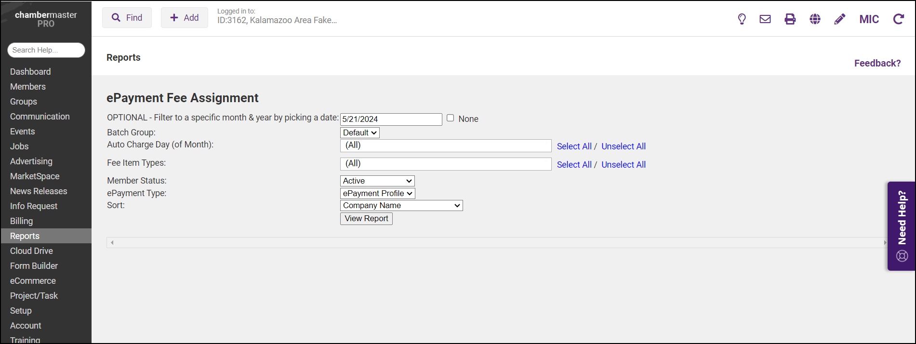
Task: Go to Members in the sidebar
Action: (28, 87)
